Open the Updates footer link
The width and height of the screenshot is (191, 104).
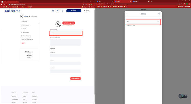[14, 96]
